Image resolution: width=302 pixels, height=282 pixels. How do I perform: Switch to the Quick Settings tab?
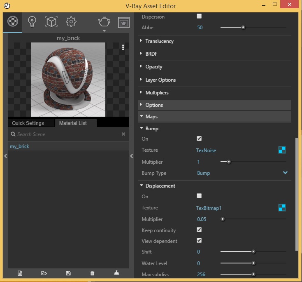coord(28,123)
